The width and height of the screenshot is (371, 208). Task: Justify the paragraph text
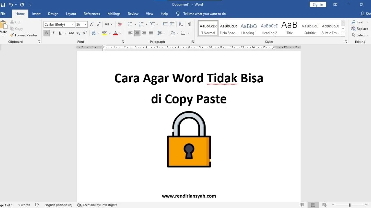(151, 33)
